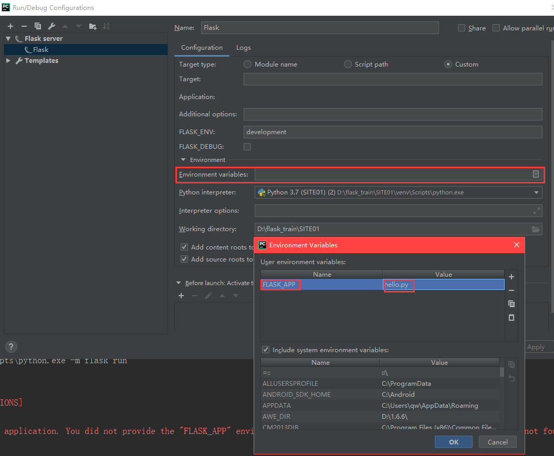The image size is (554, 456).
Task: Click the Environment variables input field
Action: pos(392,174)
